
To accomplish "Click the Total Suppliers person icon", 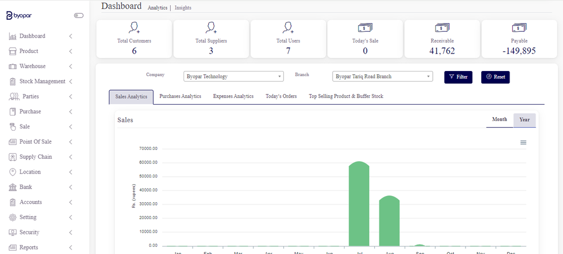I will [211, 28].
